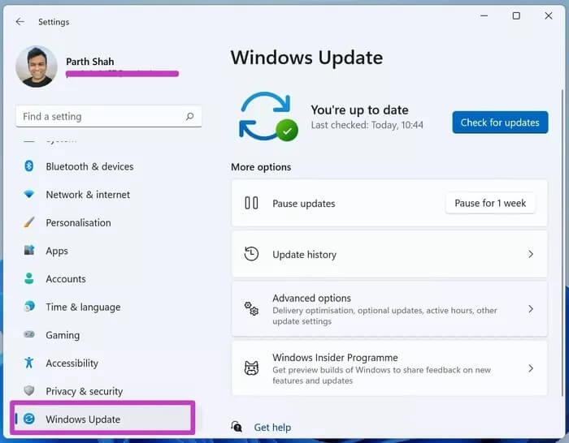Click the Privacy & security shield icon
The image size is (569, 443).
29,390
